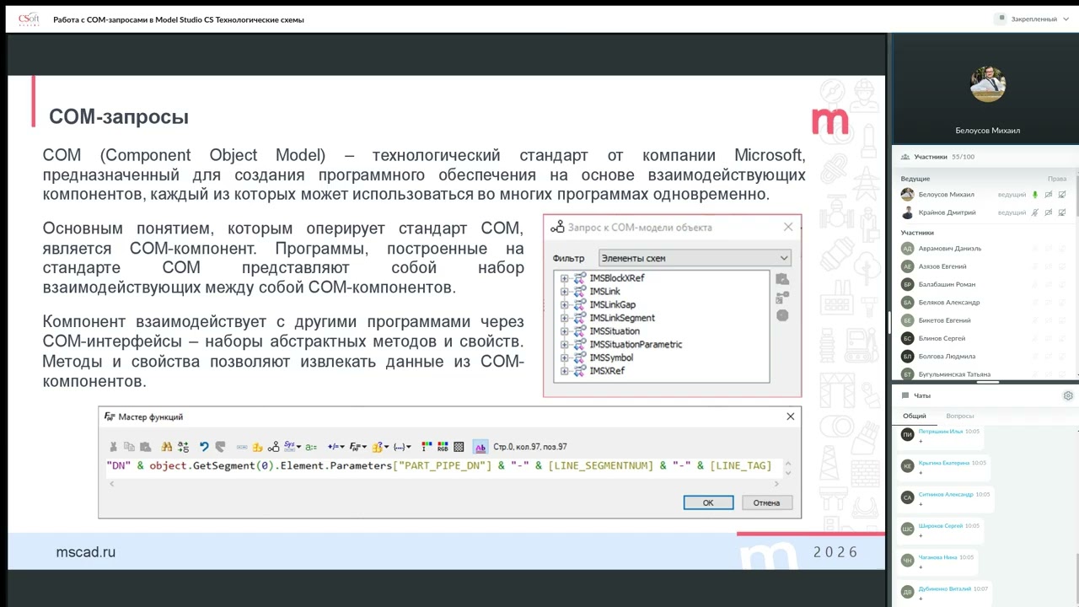Viewport: 1079px width, 607px height.
Task: Click the color palette picker icon
Action: 426,447
